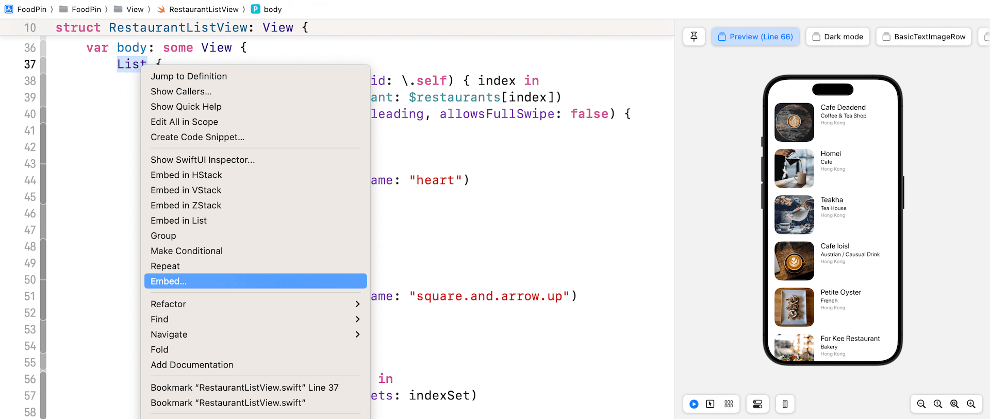Image resolution: width=990 pixels, height=419 pixels.
Task: Zoom in the preview canvas
Action: click(x=971, y=404)
